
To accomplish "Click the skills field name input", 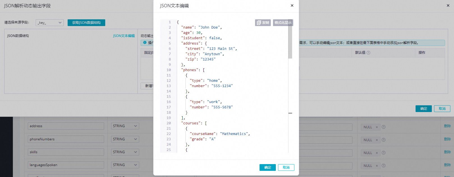I will point(66,152).
